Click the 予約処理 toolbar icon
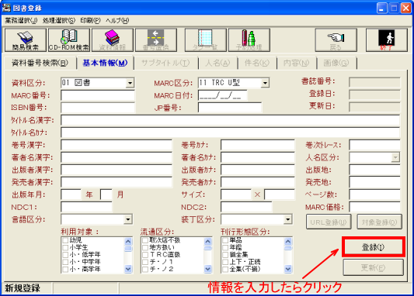This screenshot has height=296, width=414. [x=249, y=40]
